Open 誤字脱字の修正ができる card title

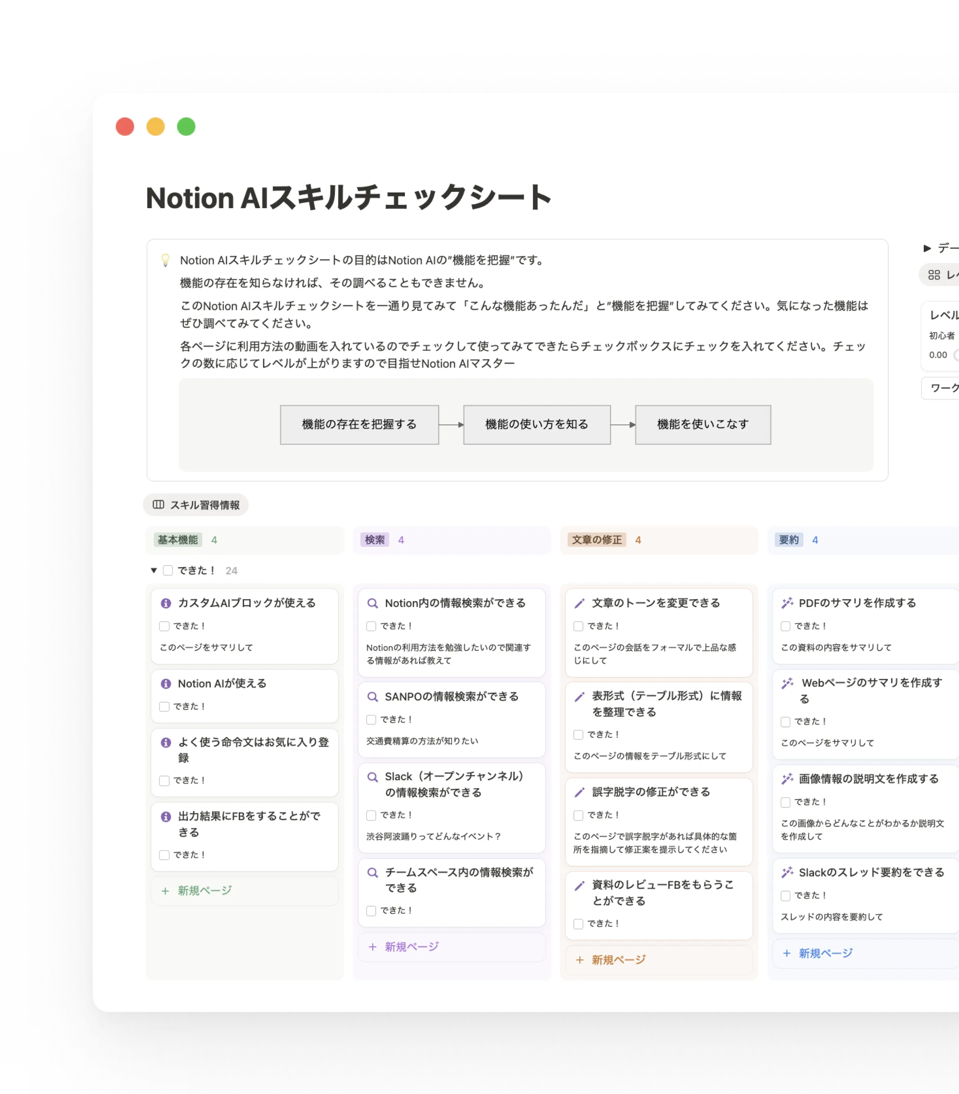pos(651,792)
